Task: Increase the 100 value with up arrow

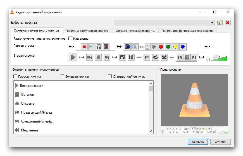Action: 147,45
